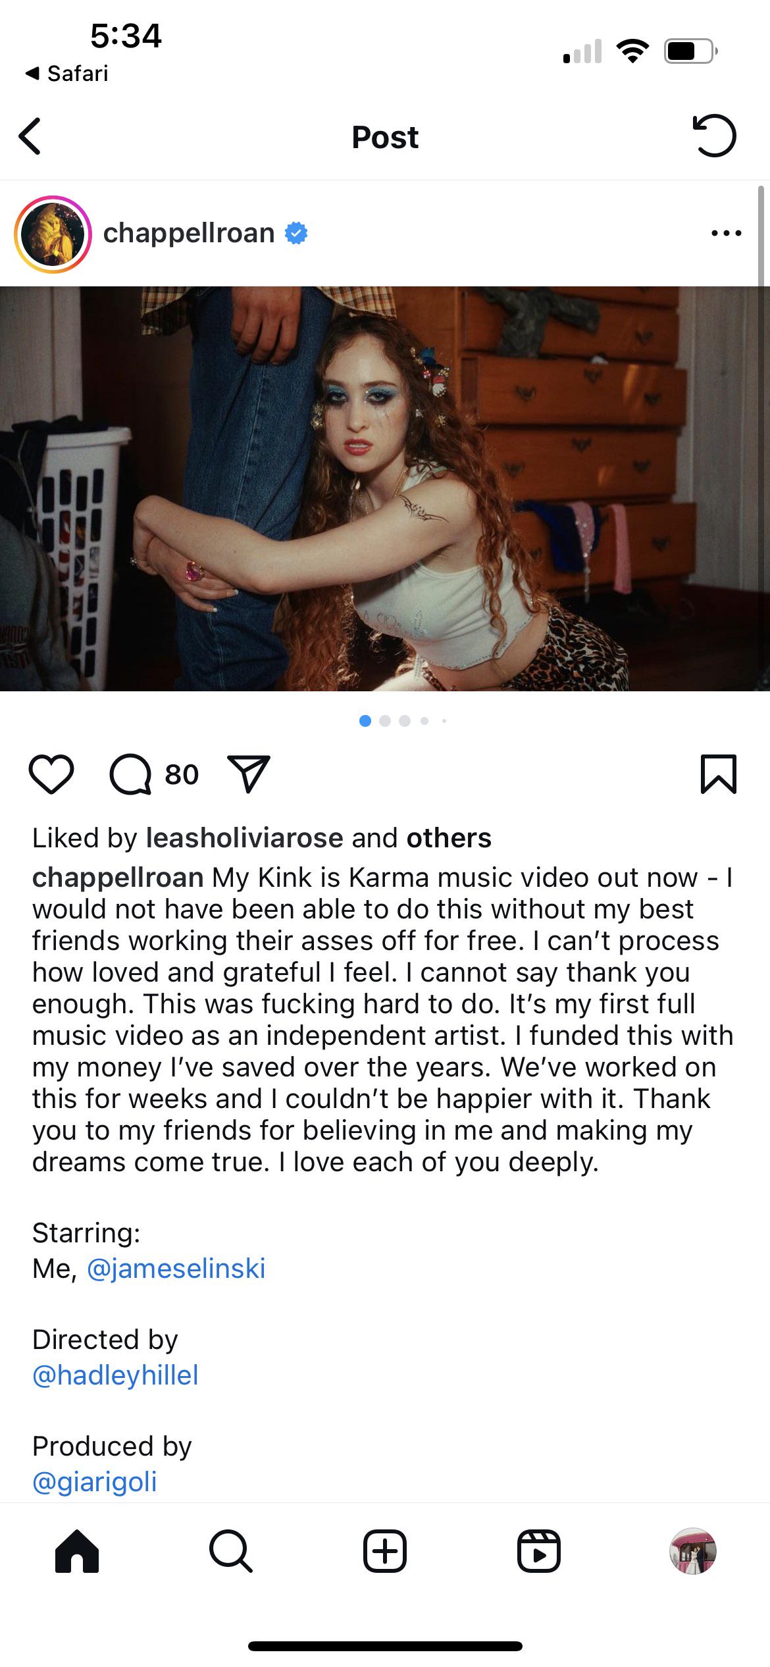The height and width of the screenshot is (1667, 770).
Task: Tap the heart icon to like post
Action: click(51, 774)
